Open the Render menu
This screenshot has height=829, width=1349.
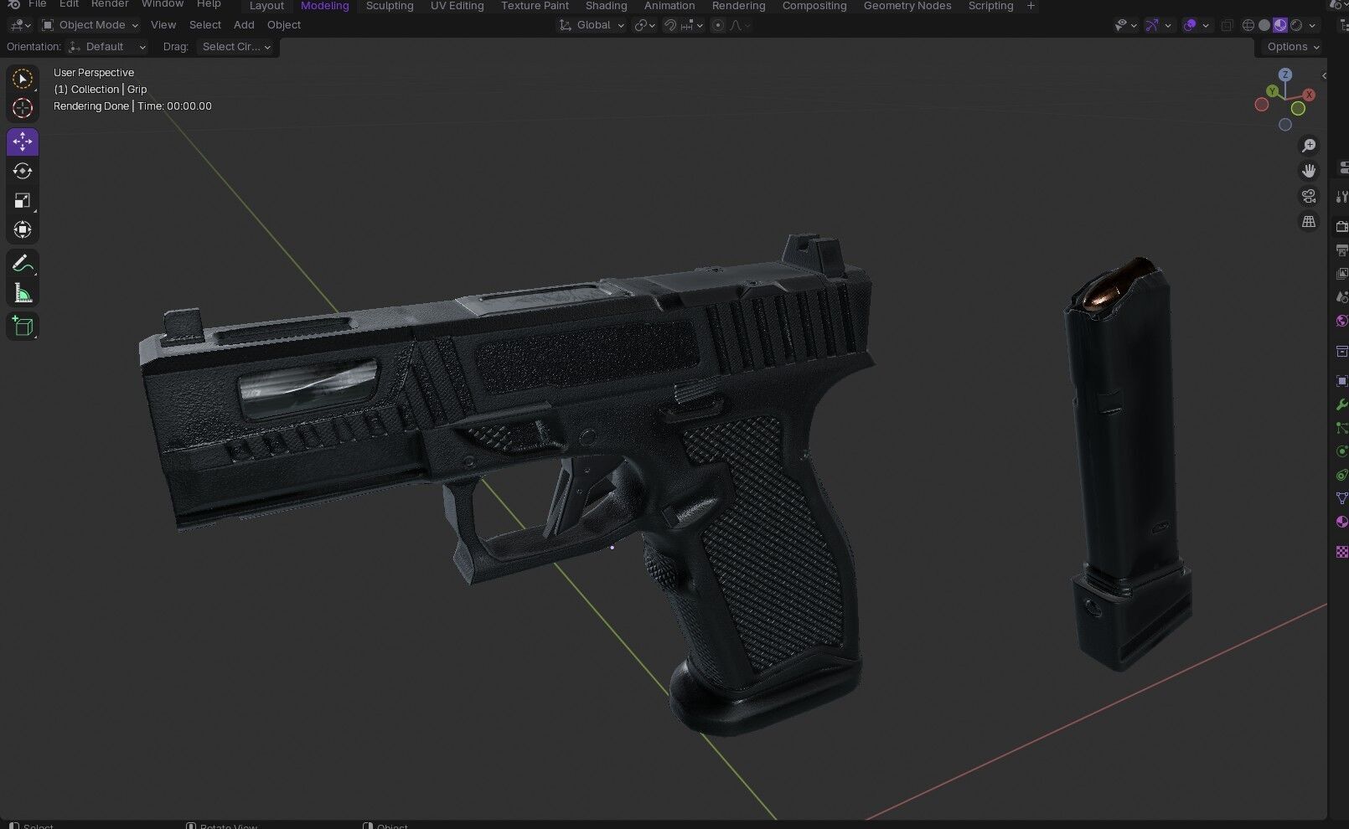tap(110, 4)
